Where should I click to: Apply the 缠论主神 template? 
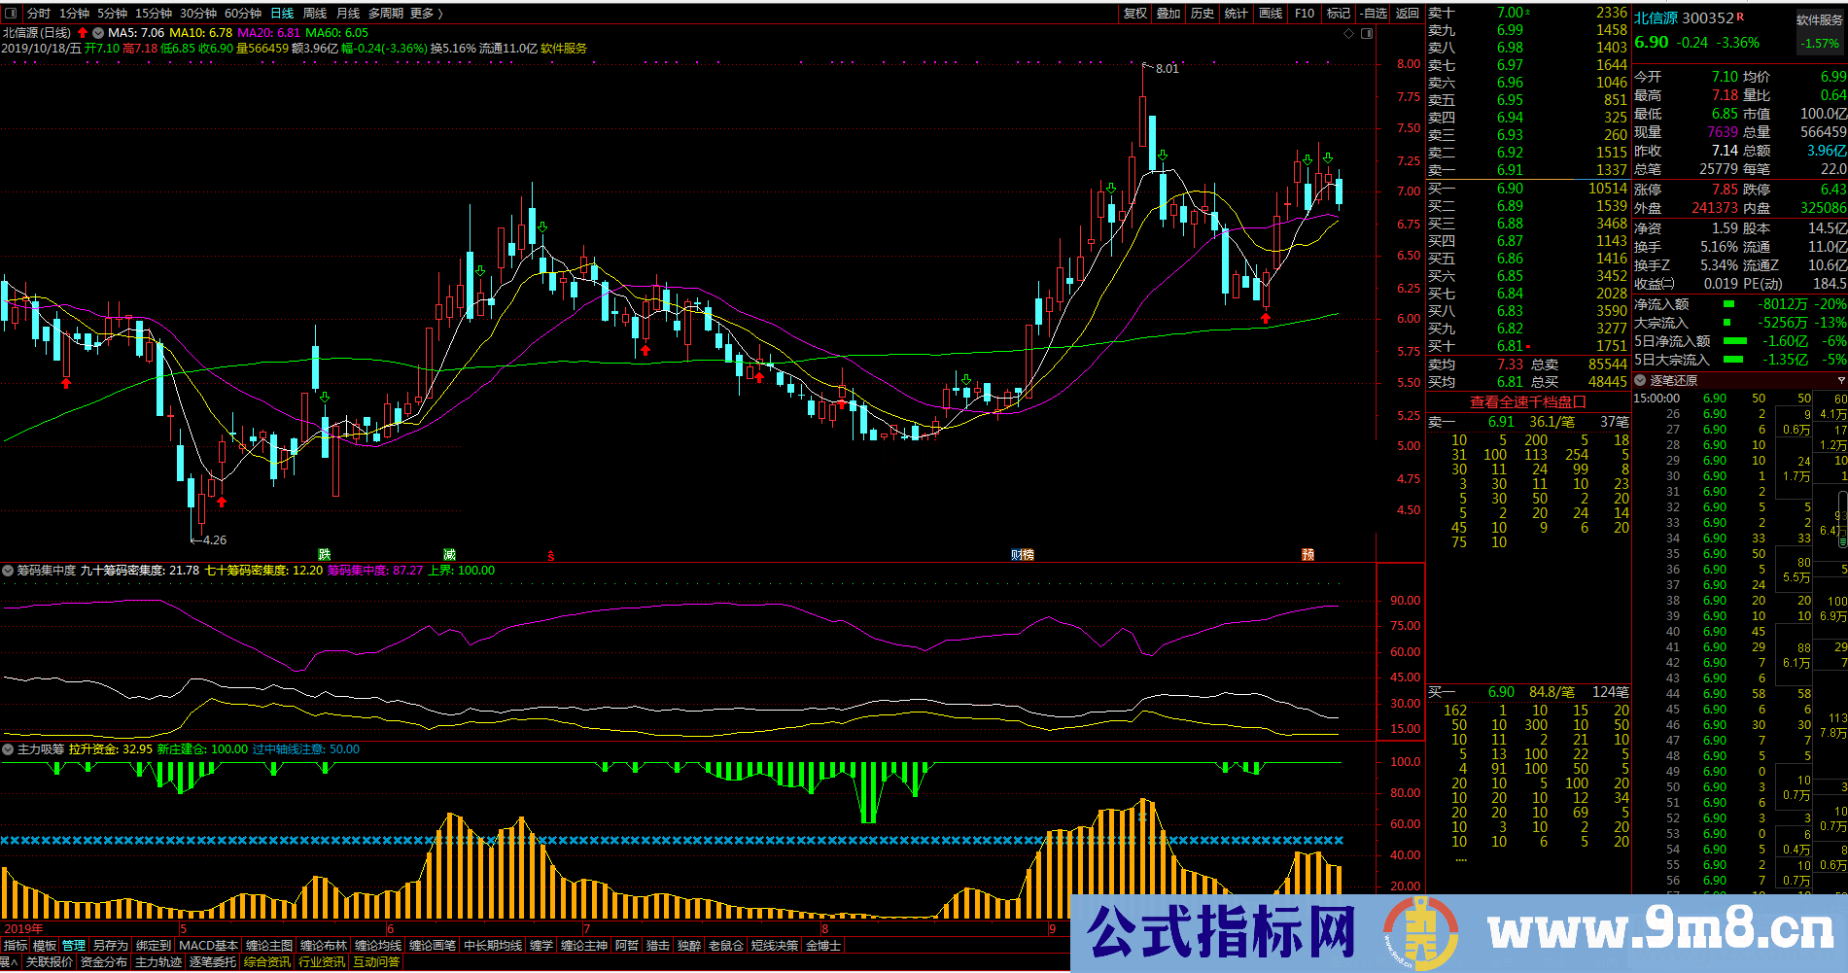584,945
